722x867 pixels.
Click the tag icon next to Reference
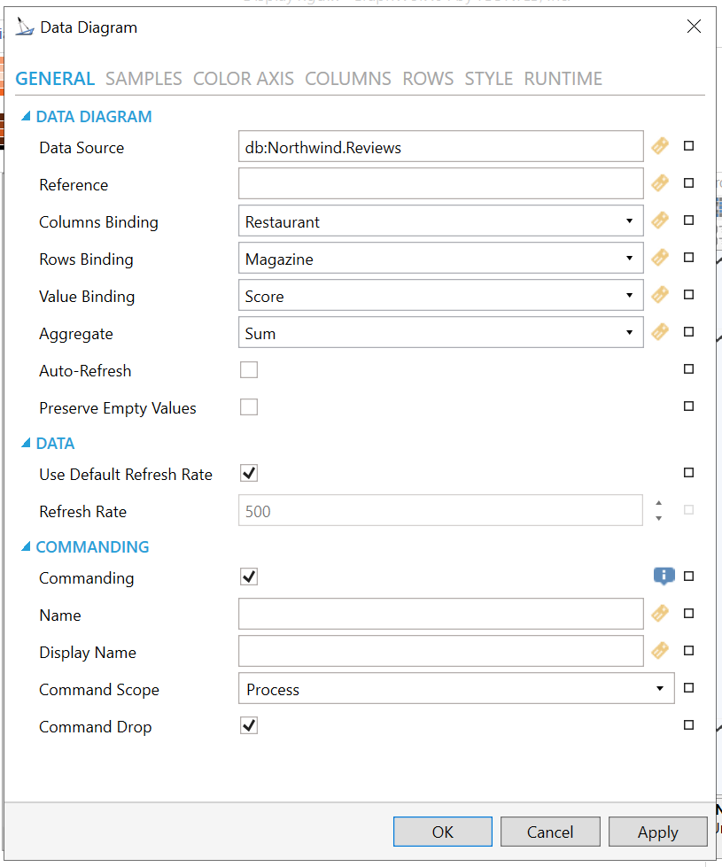coord(659,184)
